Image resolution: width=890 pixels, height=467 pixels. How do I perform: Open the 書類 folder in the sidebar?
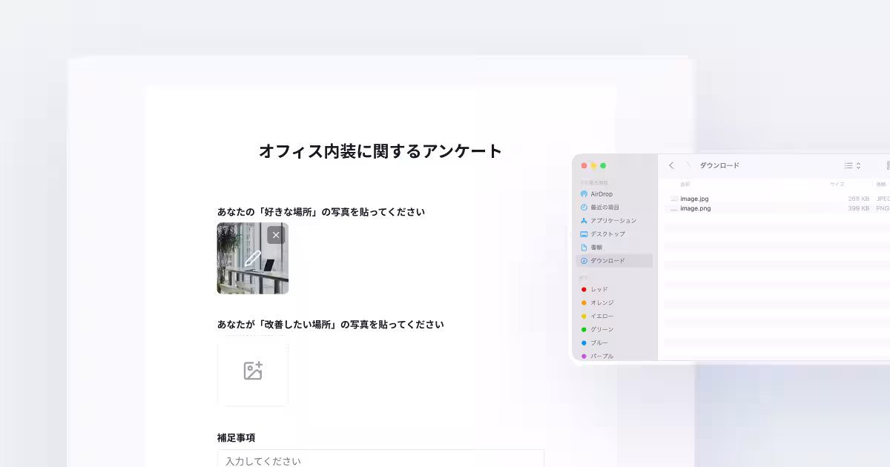point(599,247)
